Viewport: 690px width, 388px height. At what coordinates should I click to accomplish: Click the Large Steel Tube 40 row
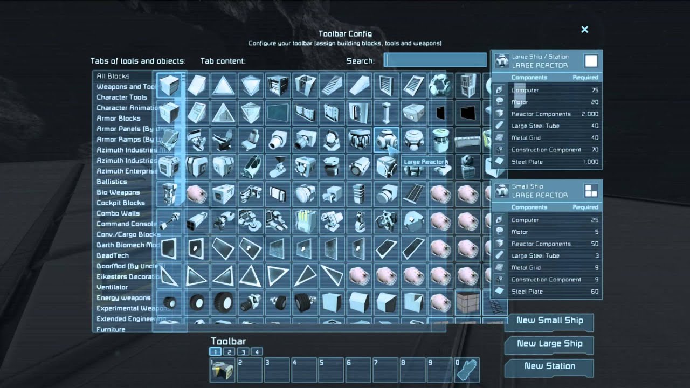tap(547, 126)
